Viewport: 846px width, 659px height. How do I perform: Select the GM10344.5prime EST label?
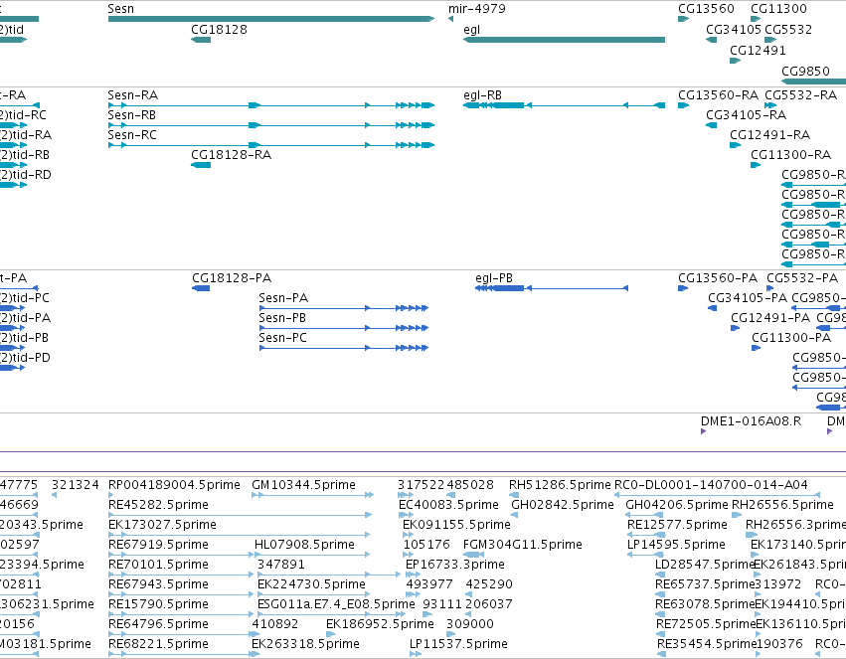pyautogui.click(x=304, y=485)
